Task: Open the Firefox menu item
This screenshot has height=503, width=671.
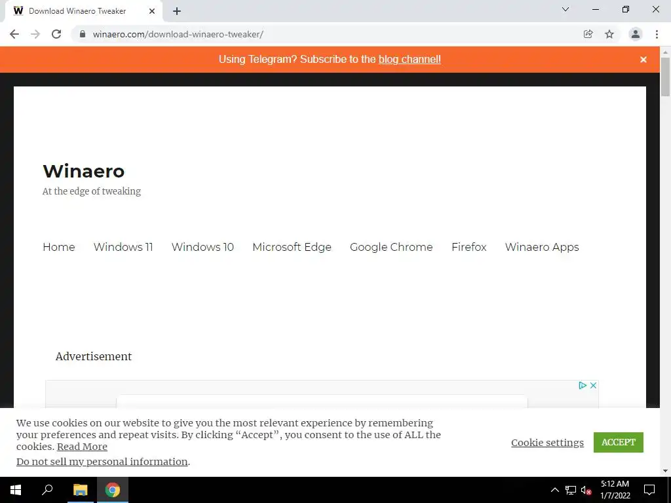Action: pyautogui.click(x=469, y=247)
